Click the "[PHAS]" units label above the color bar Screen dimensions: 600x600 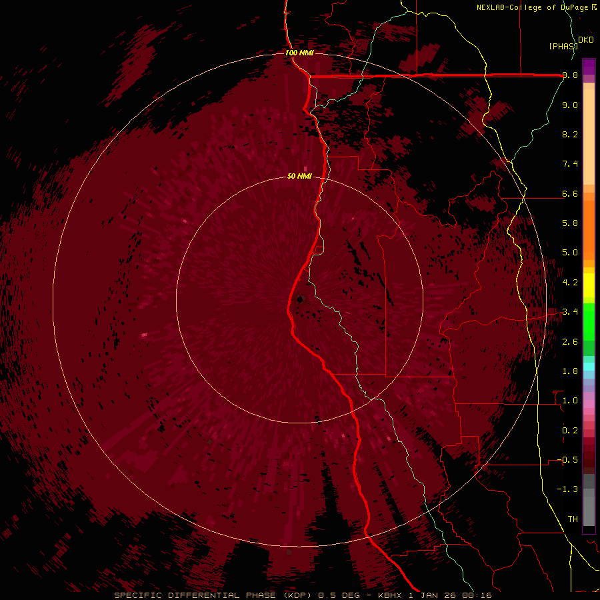(x=563, y=46)
